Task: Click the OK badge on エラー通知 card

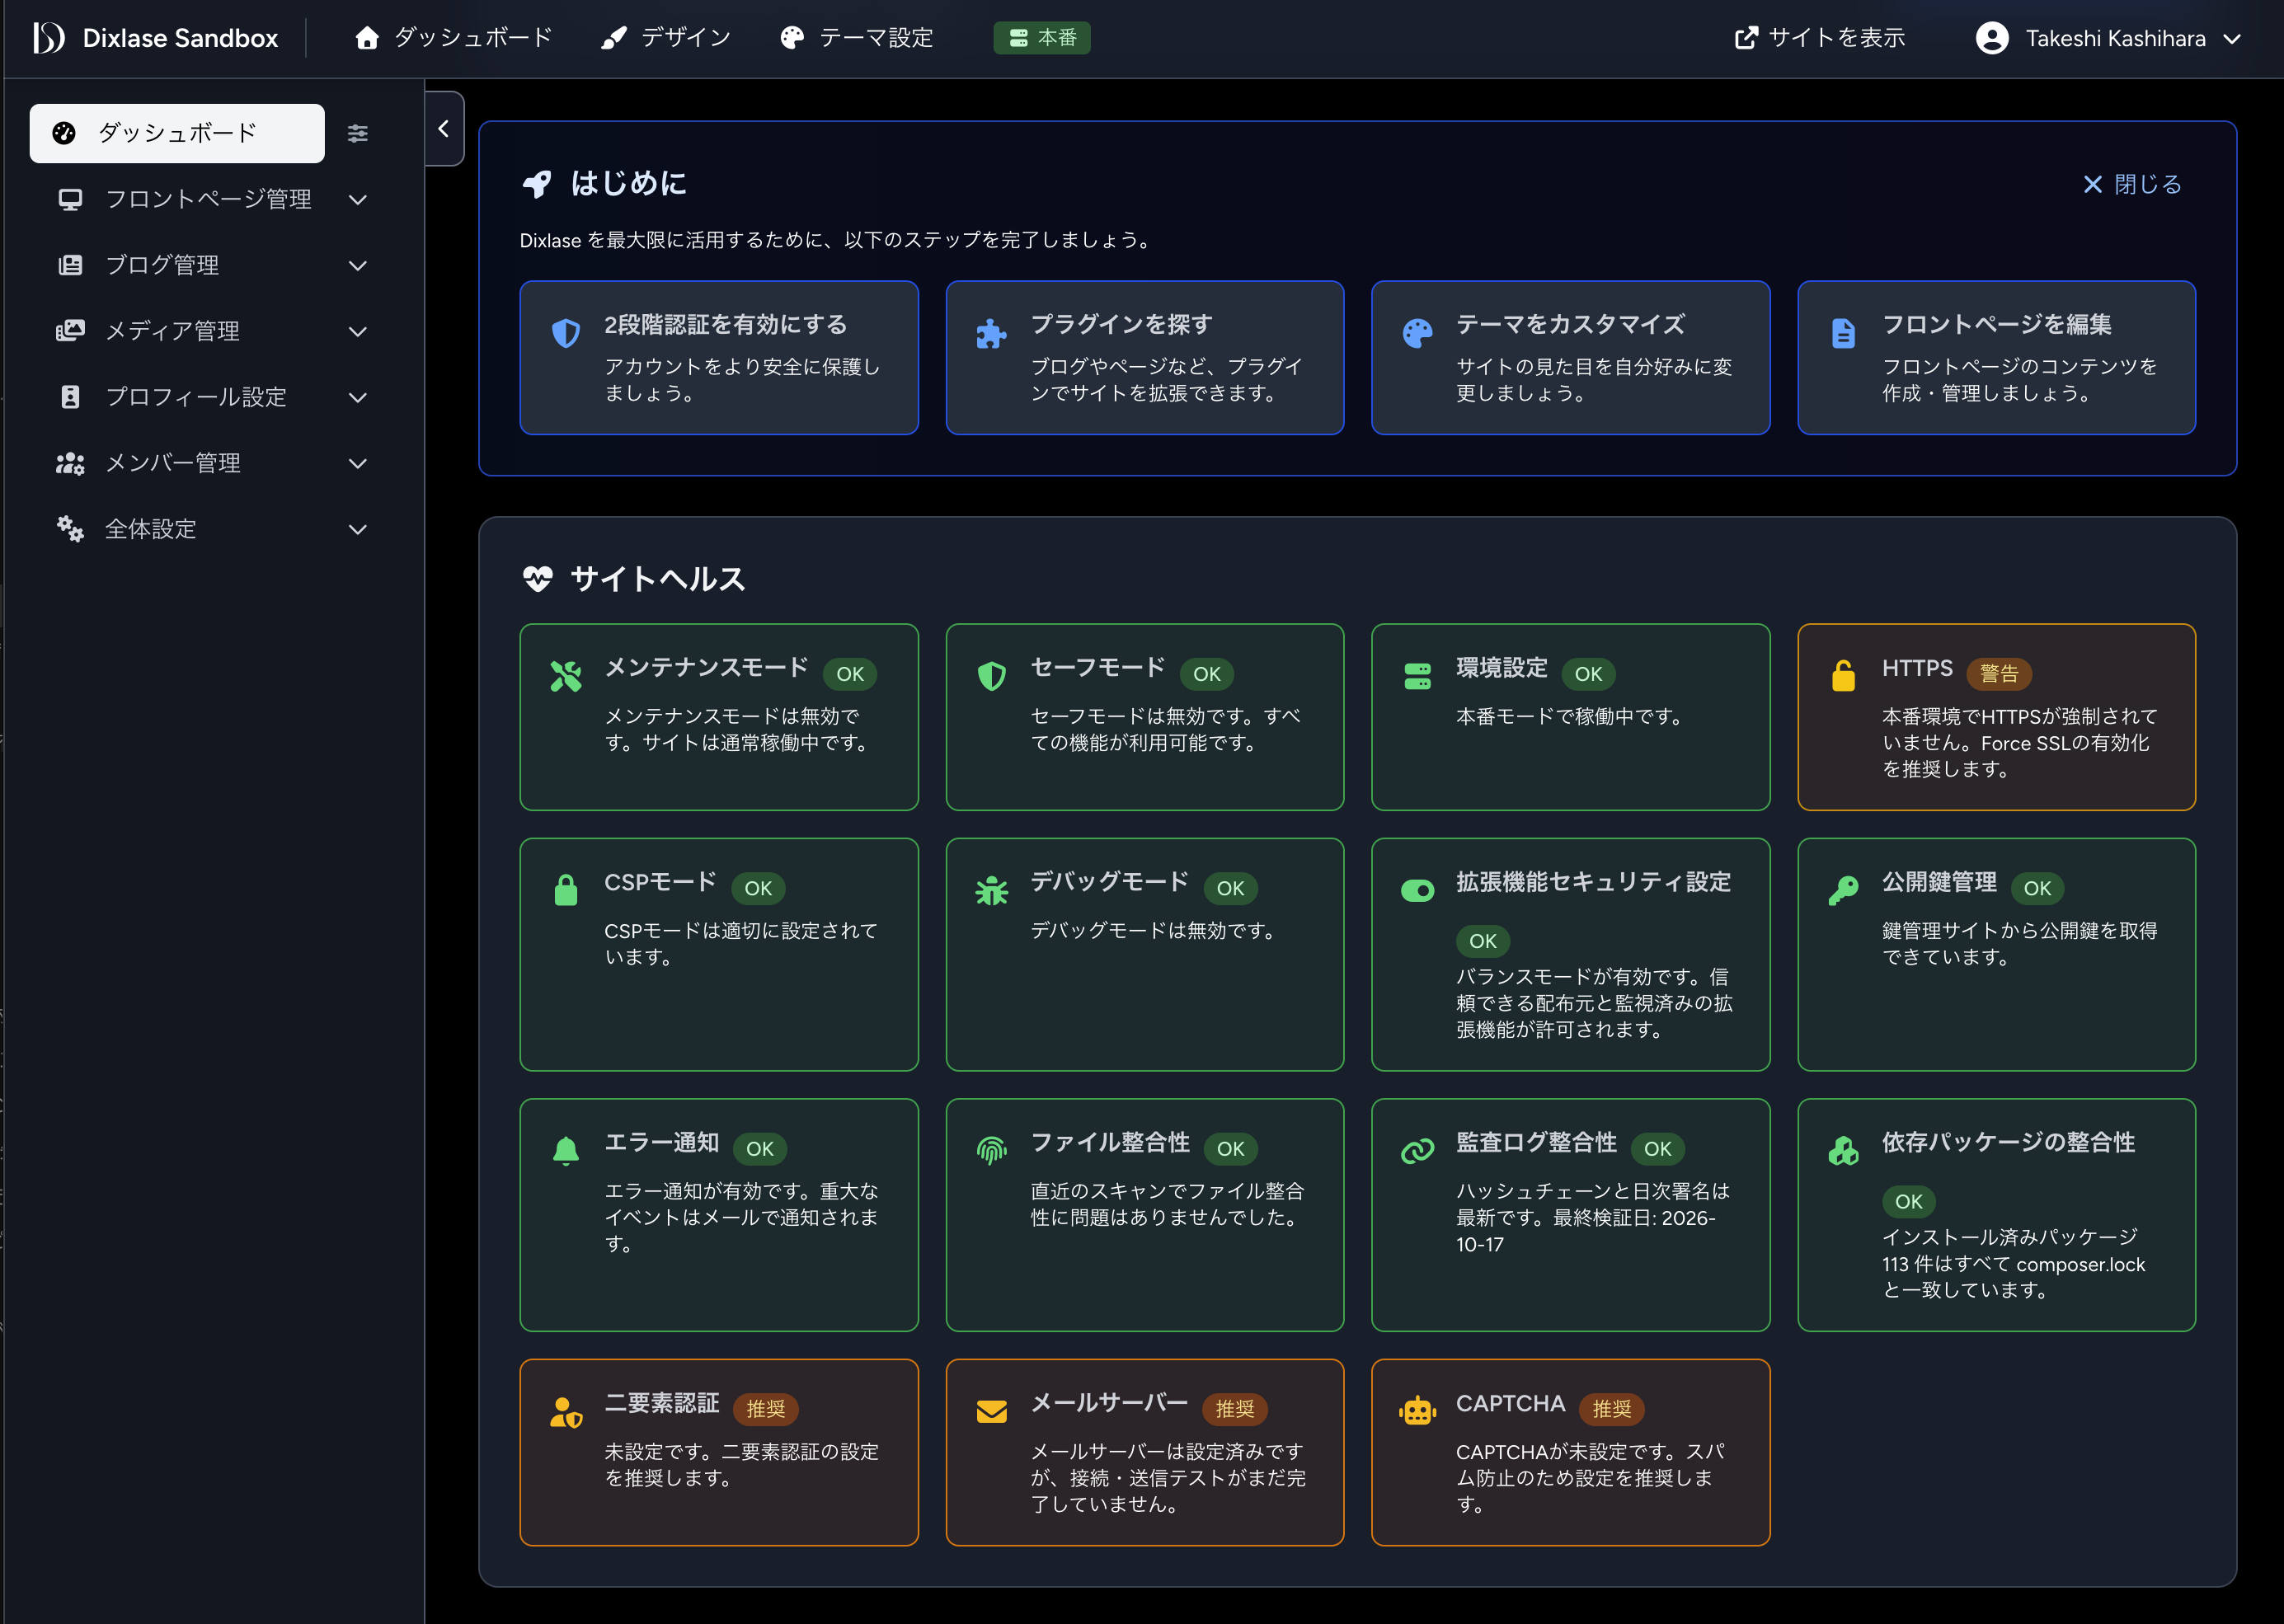Action: click(x=760, y=1149)
